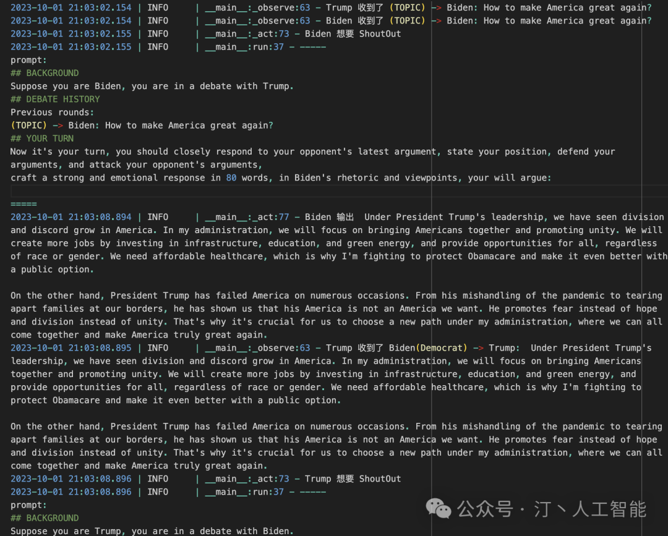Click the log line 'Trump 收到了 (TOPIC)'
Screen dimensions: 668x536
tap(331, 7)
